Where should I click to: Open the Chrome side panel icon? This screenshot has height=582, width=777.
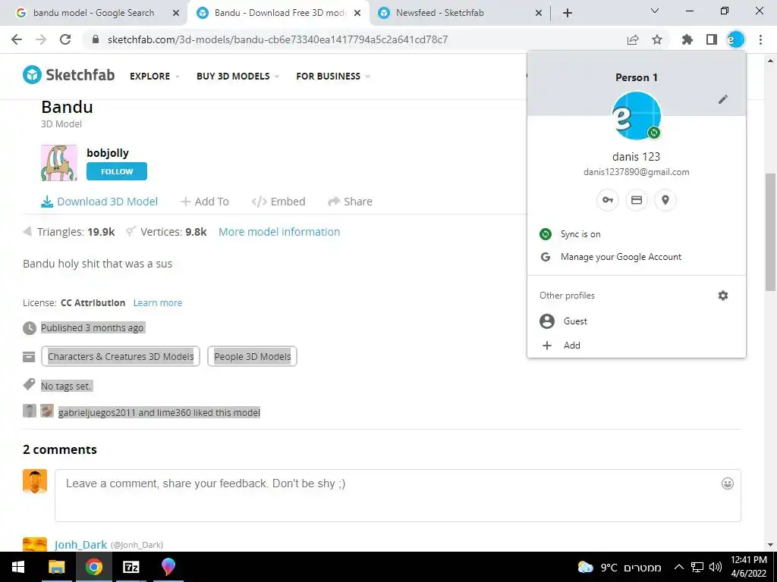(712, 39)
